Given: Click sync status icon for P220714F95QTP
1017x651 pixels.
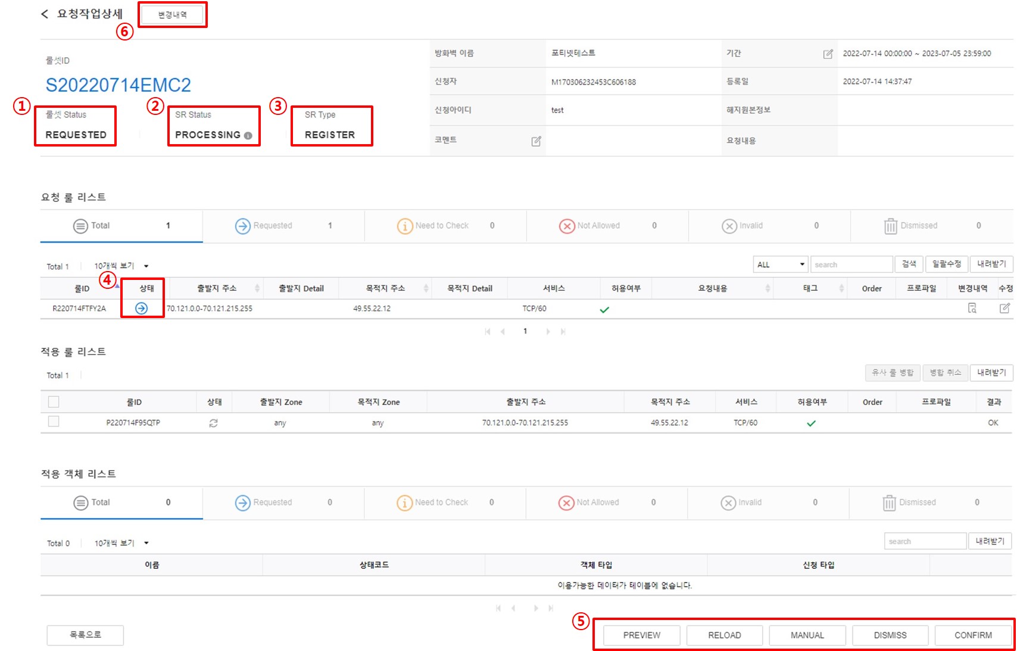Looking at the screenshot, I should (x=213, y=423).
